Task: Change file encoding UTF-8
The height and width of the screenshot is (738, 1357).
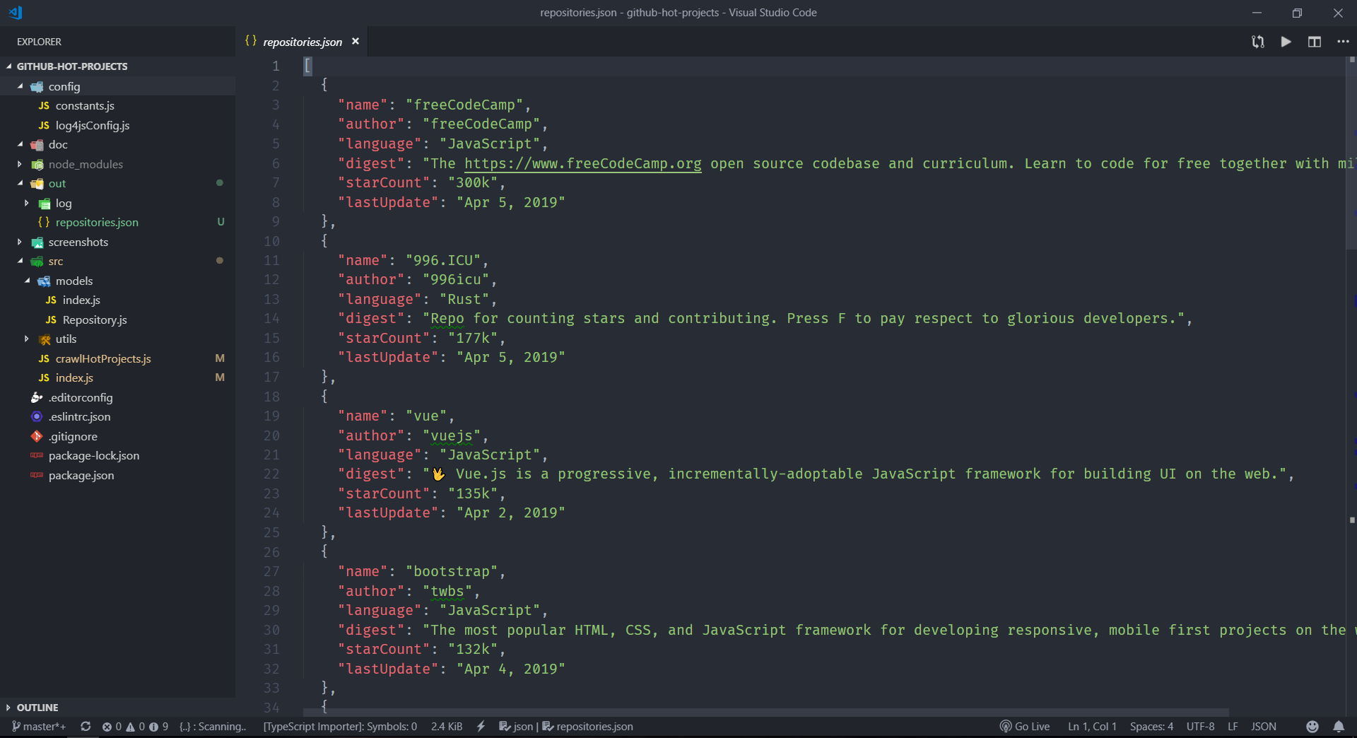Action: tap(1200, 727)
